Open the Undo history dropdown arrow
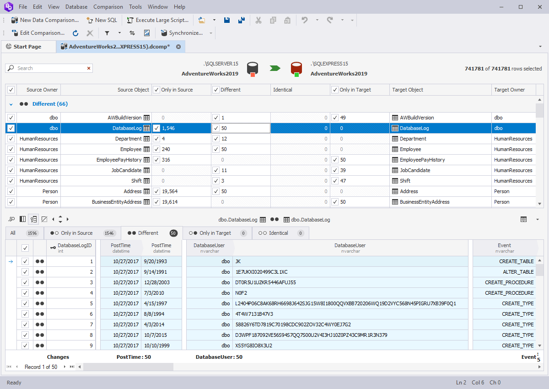This screenshot has width=549, height=389. pos(317,20)
